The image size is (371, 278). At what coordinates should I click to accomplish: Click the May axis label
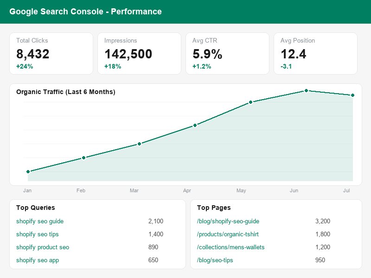tap(241, 190)
